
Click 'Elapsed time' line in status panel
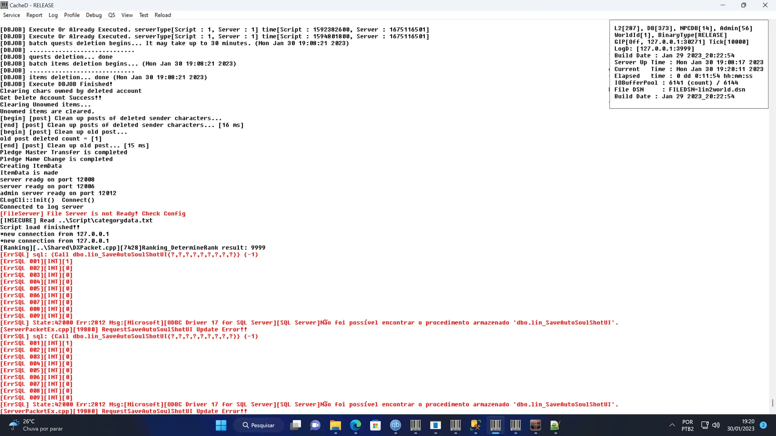click(x=683, y=76)
